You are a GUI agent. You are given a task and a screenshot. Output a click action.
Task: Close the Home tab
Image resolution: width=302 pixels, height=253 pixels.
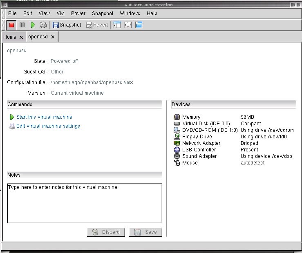[21, 37]
